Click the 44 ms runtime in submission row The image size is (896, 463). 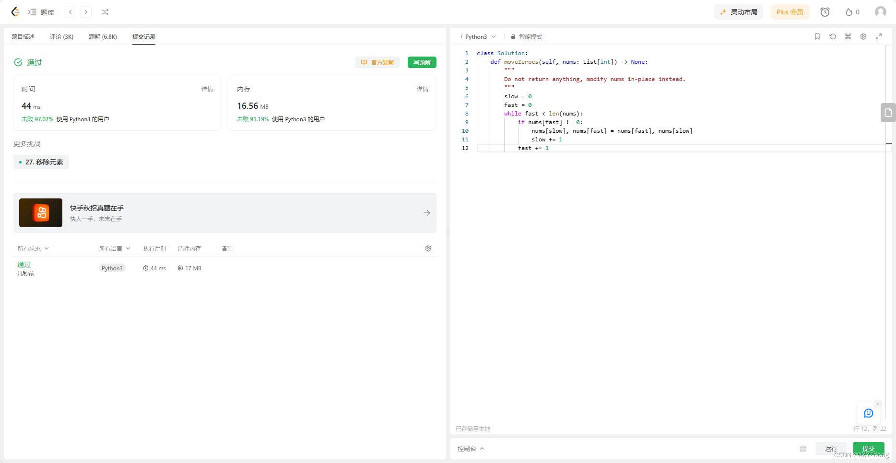154,268
